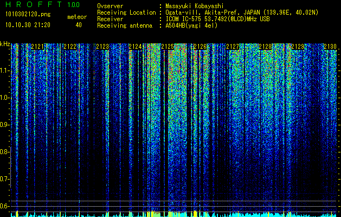Click the 0.6 frequency axis label

5,206
